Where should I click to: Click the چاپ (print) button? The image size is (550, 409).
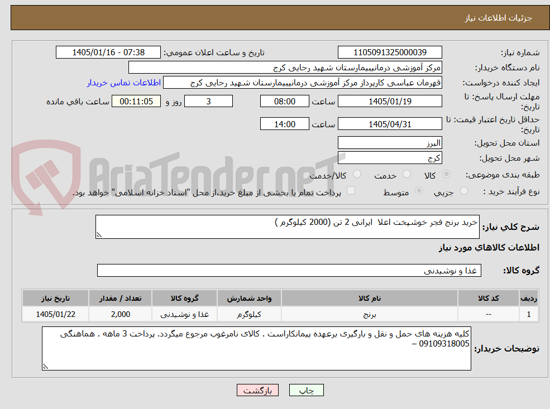pyautogui.click(x=306, y=390)
